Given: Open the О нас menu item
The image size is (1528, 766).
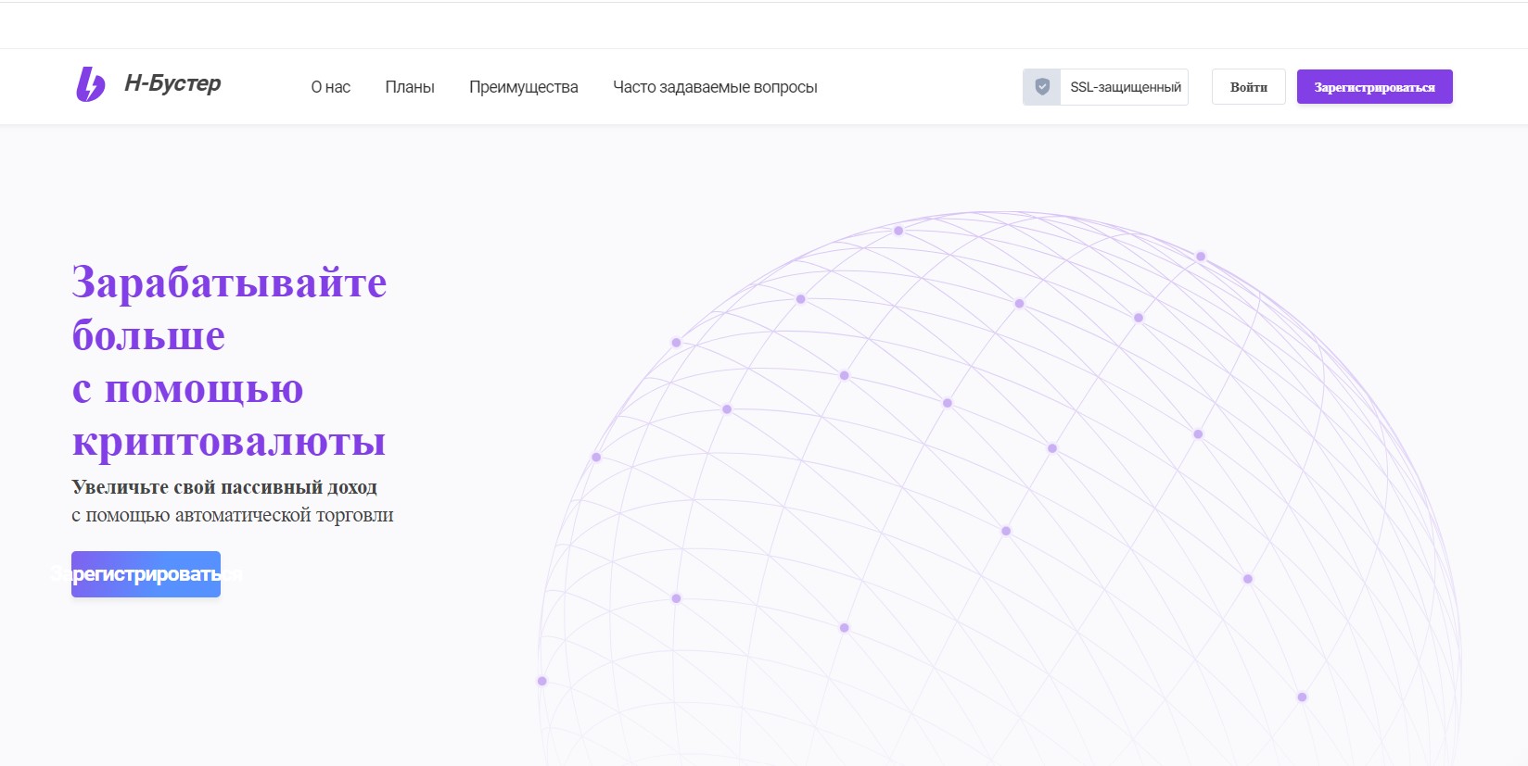Looking at the screenshot, I should 331,87.
